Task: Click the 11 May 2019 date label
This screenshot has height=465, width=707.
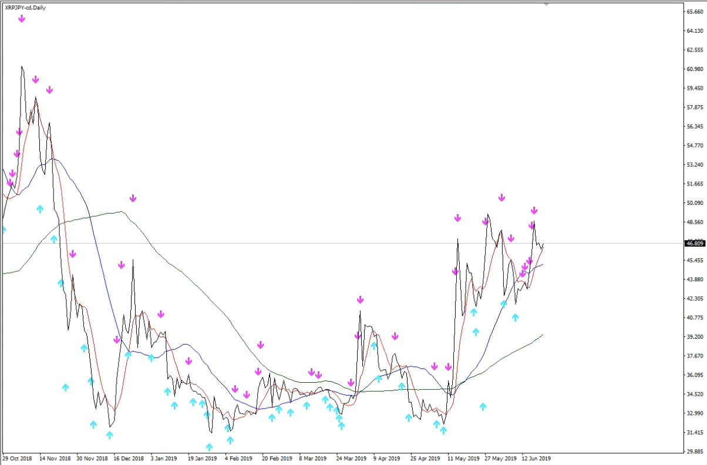Action: tap(463, 459)
